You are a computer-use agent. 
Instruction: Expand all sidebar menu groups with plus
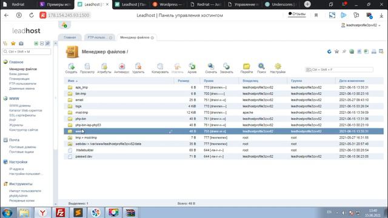pyautogui.click(x=36, y=44)
